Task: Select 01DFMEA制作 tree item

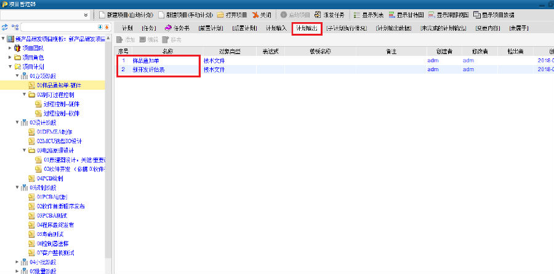Action: 54,132
